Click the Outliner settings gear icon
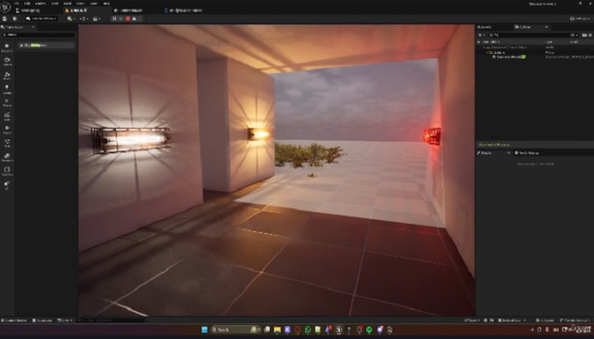Screen dimensions: 594x339 590,35
